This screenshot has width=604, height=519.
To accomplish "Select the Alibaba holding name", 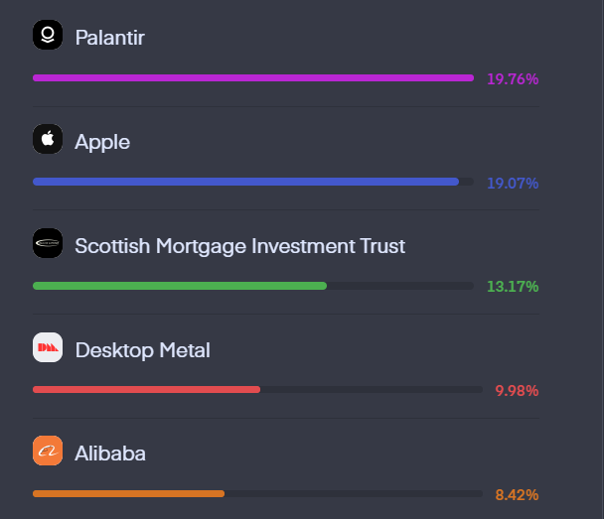I will 110,454.
